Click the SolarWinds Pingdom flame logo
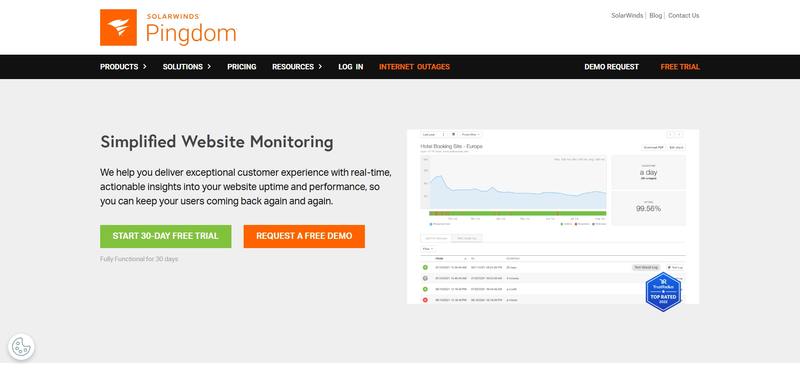Viewport: 800px width, 365px height. 118,27
